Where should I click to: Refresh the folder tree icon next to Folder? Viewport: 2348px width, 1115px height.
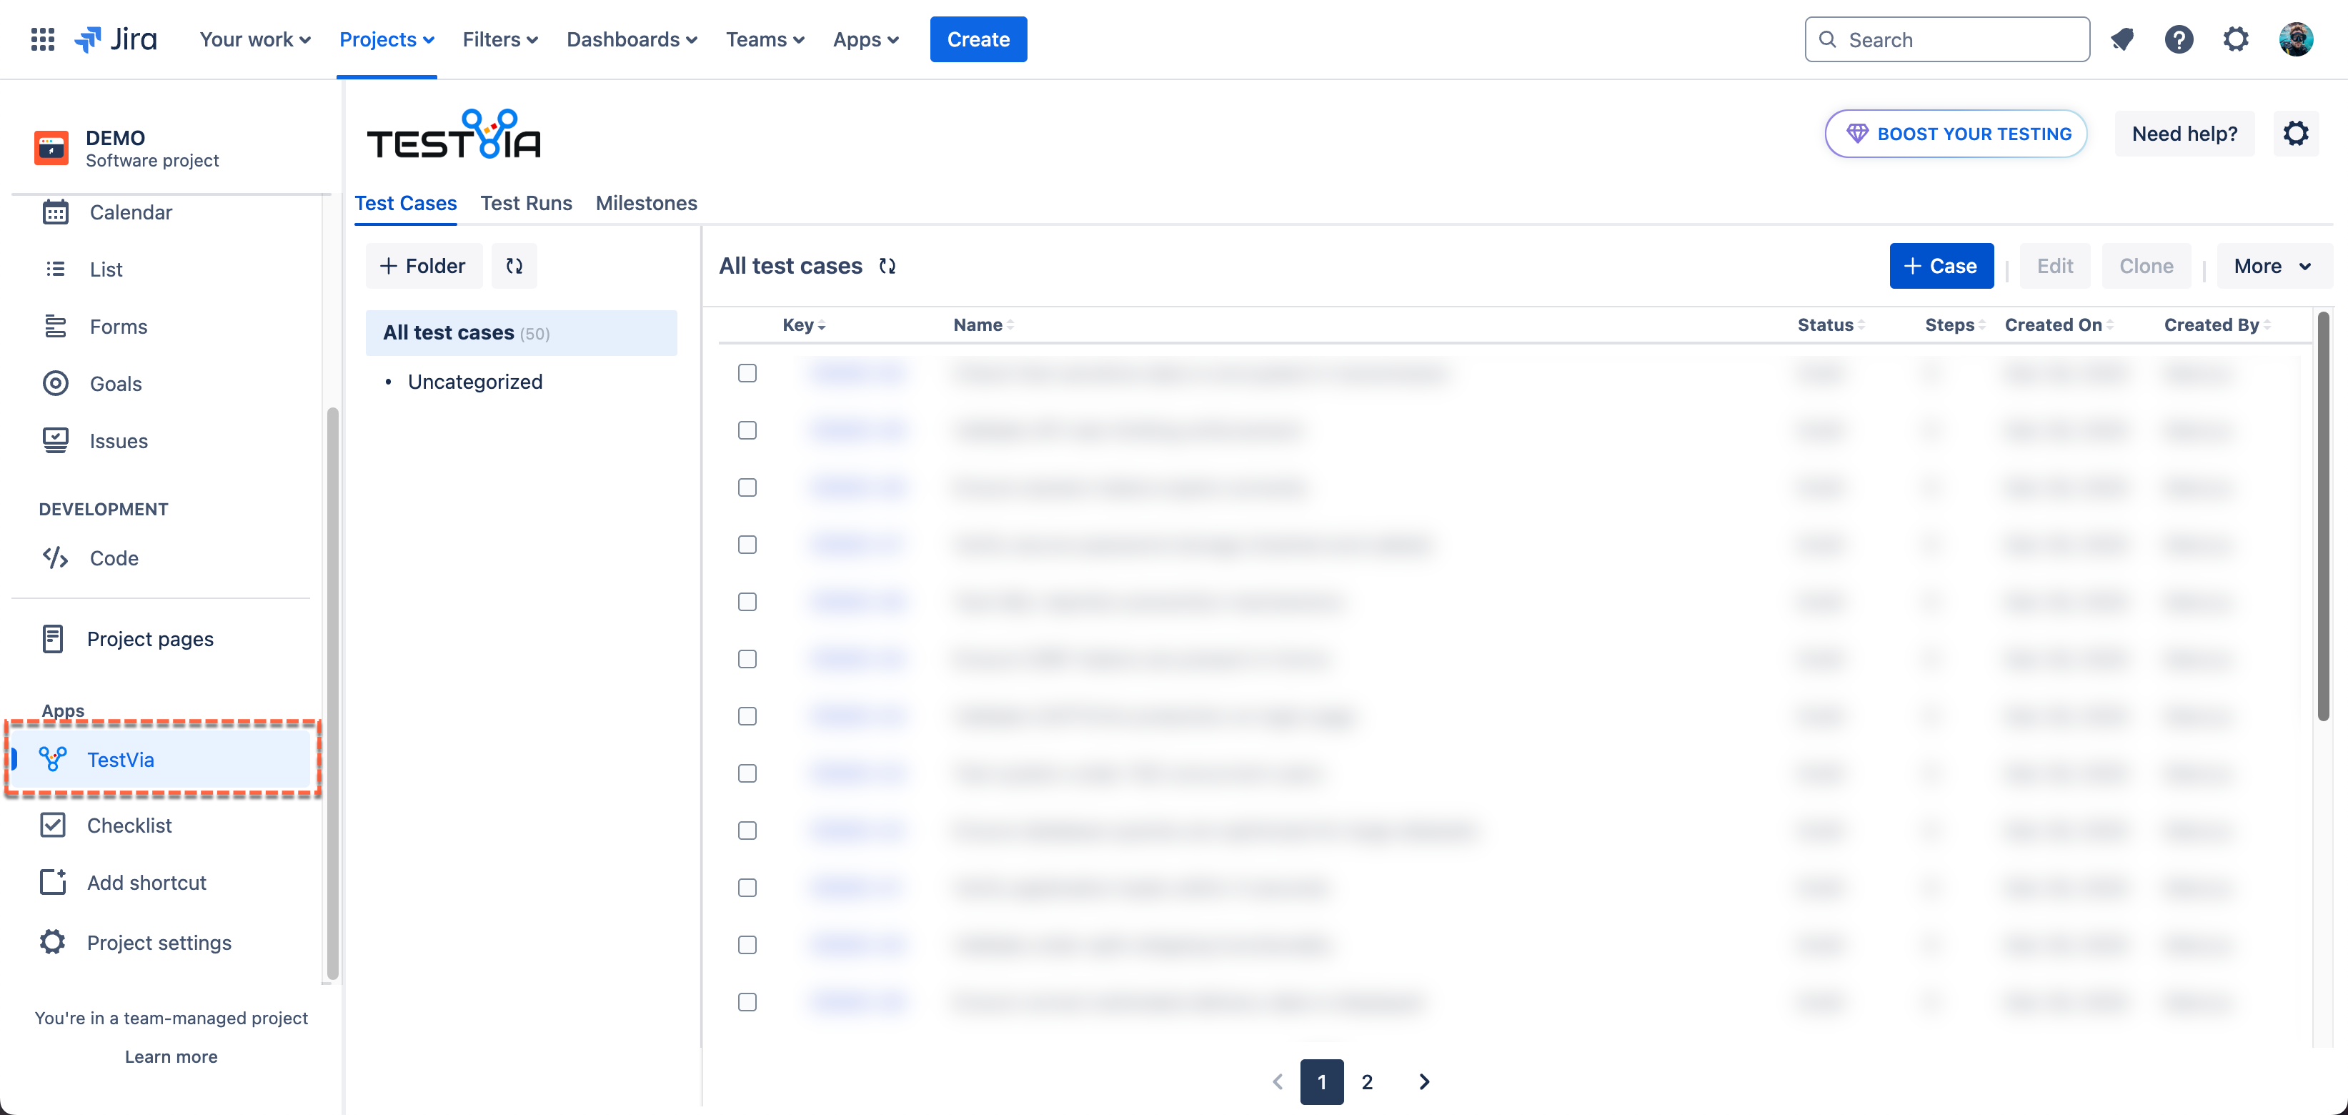(514, 266)
